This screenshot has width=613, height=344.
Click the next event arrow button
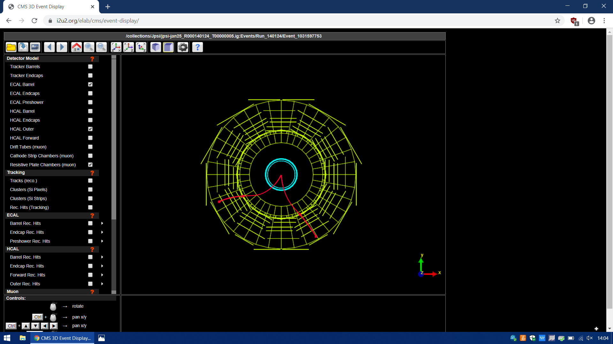pos(62,47)
